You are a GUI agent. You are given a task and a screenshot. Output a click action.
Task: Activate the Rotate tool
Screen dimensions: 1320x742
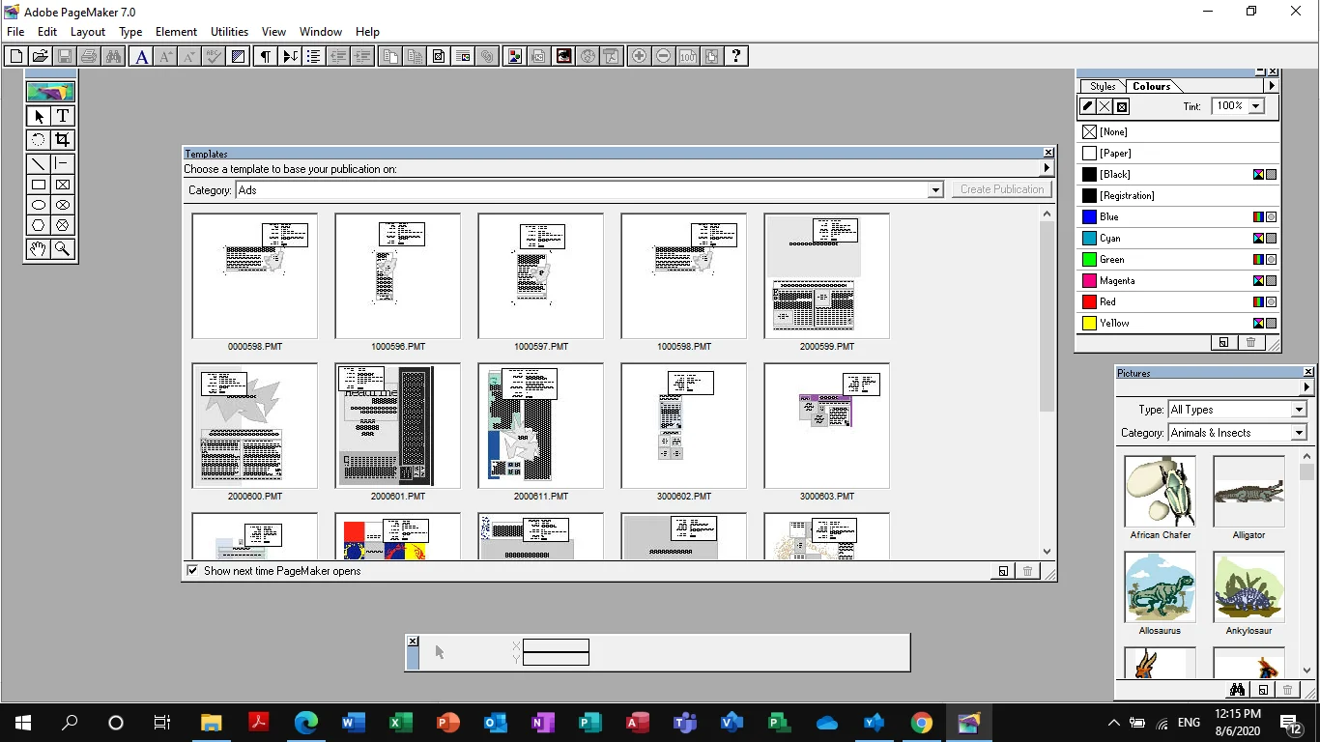point(37,139)
